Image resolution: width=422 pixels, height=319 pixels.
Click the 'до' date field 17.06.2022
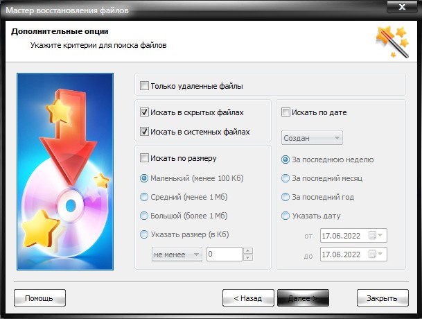(353, 254)
